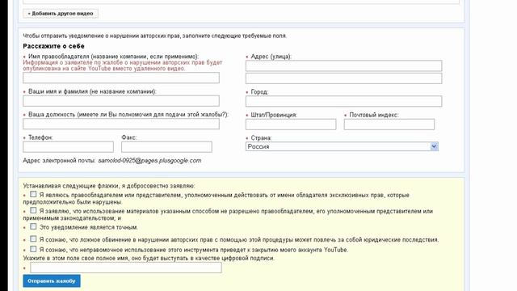Click 'Укажите в этом поле свое полное имя' text
Image resolution: width=517 pixels, height=291 pixels.
[x=149, y=258]
